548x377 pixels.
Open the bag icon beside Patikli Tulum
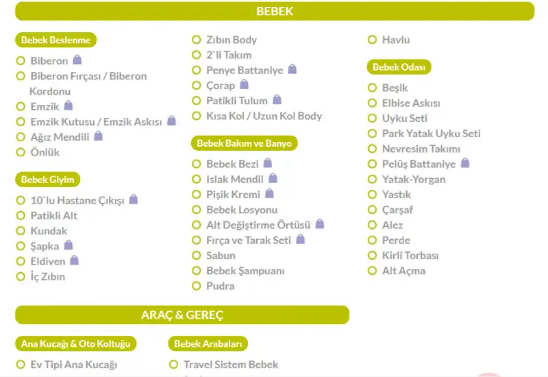(x=277, y=99)
